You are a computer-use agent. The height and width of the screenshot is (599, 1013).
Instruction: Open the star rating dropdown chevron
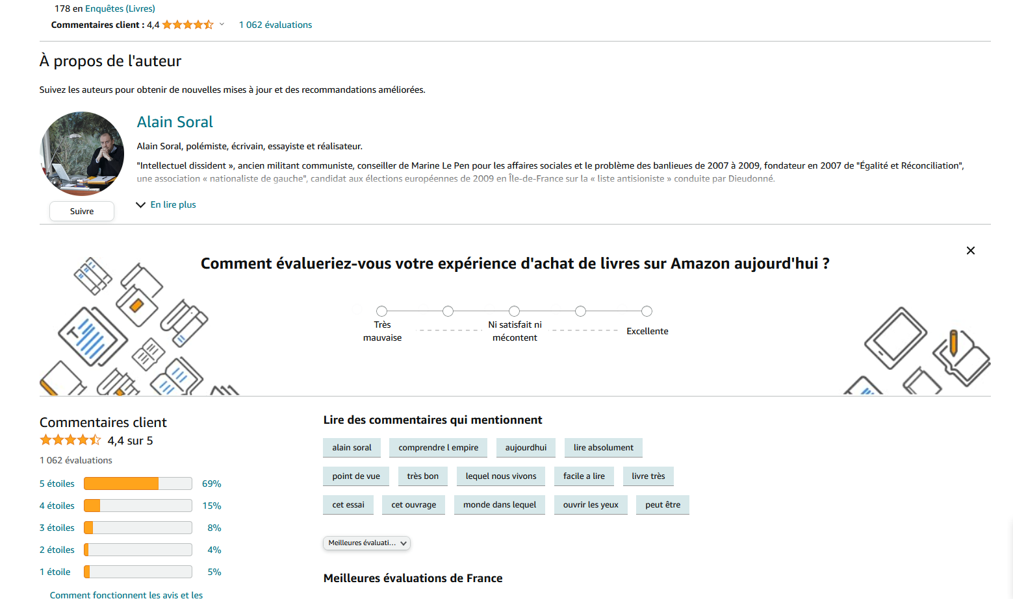pyautogui.click(x=222, y=25)
